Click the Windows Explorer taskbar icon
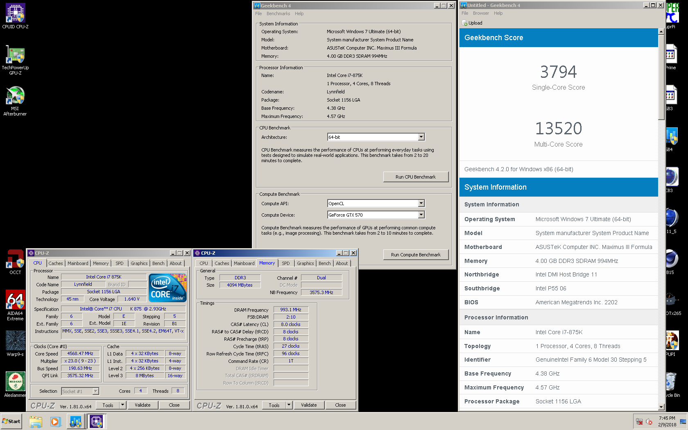 click(x=36, y=421)
